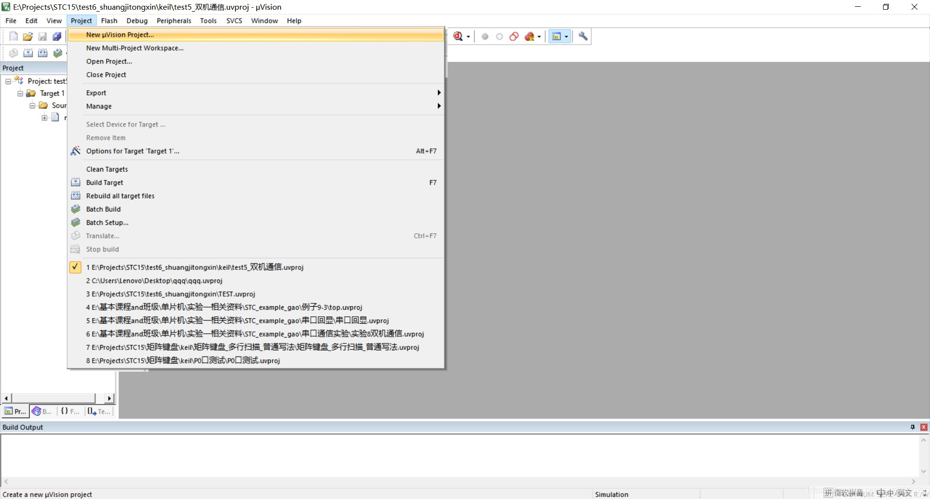
Task: Click the Project root multi-colored icon
Action: tap(19, 80)
